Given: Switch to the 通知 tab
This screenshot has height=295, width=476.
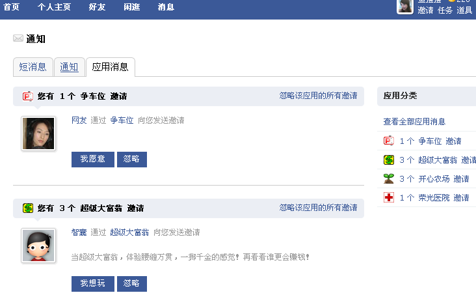Looking at the screenshot, I should pyautogui.click(x=69, y=67).
